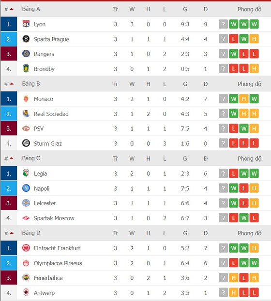
Task: Click Legia's red L form badge
Action: click(234, 173)
